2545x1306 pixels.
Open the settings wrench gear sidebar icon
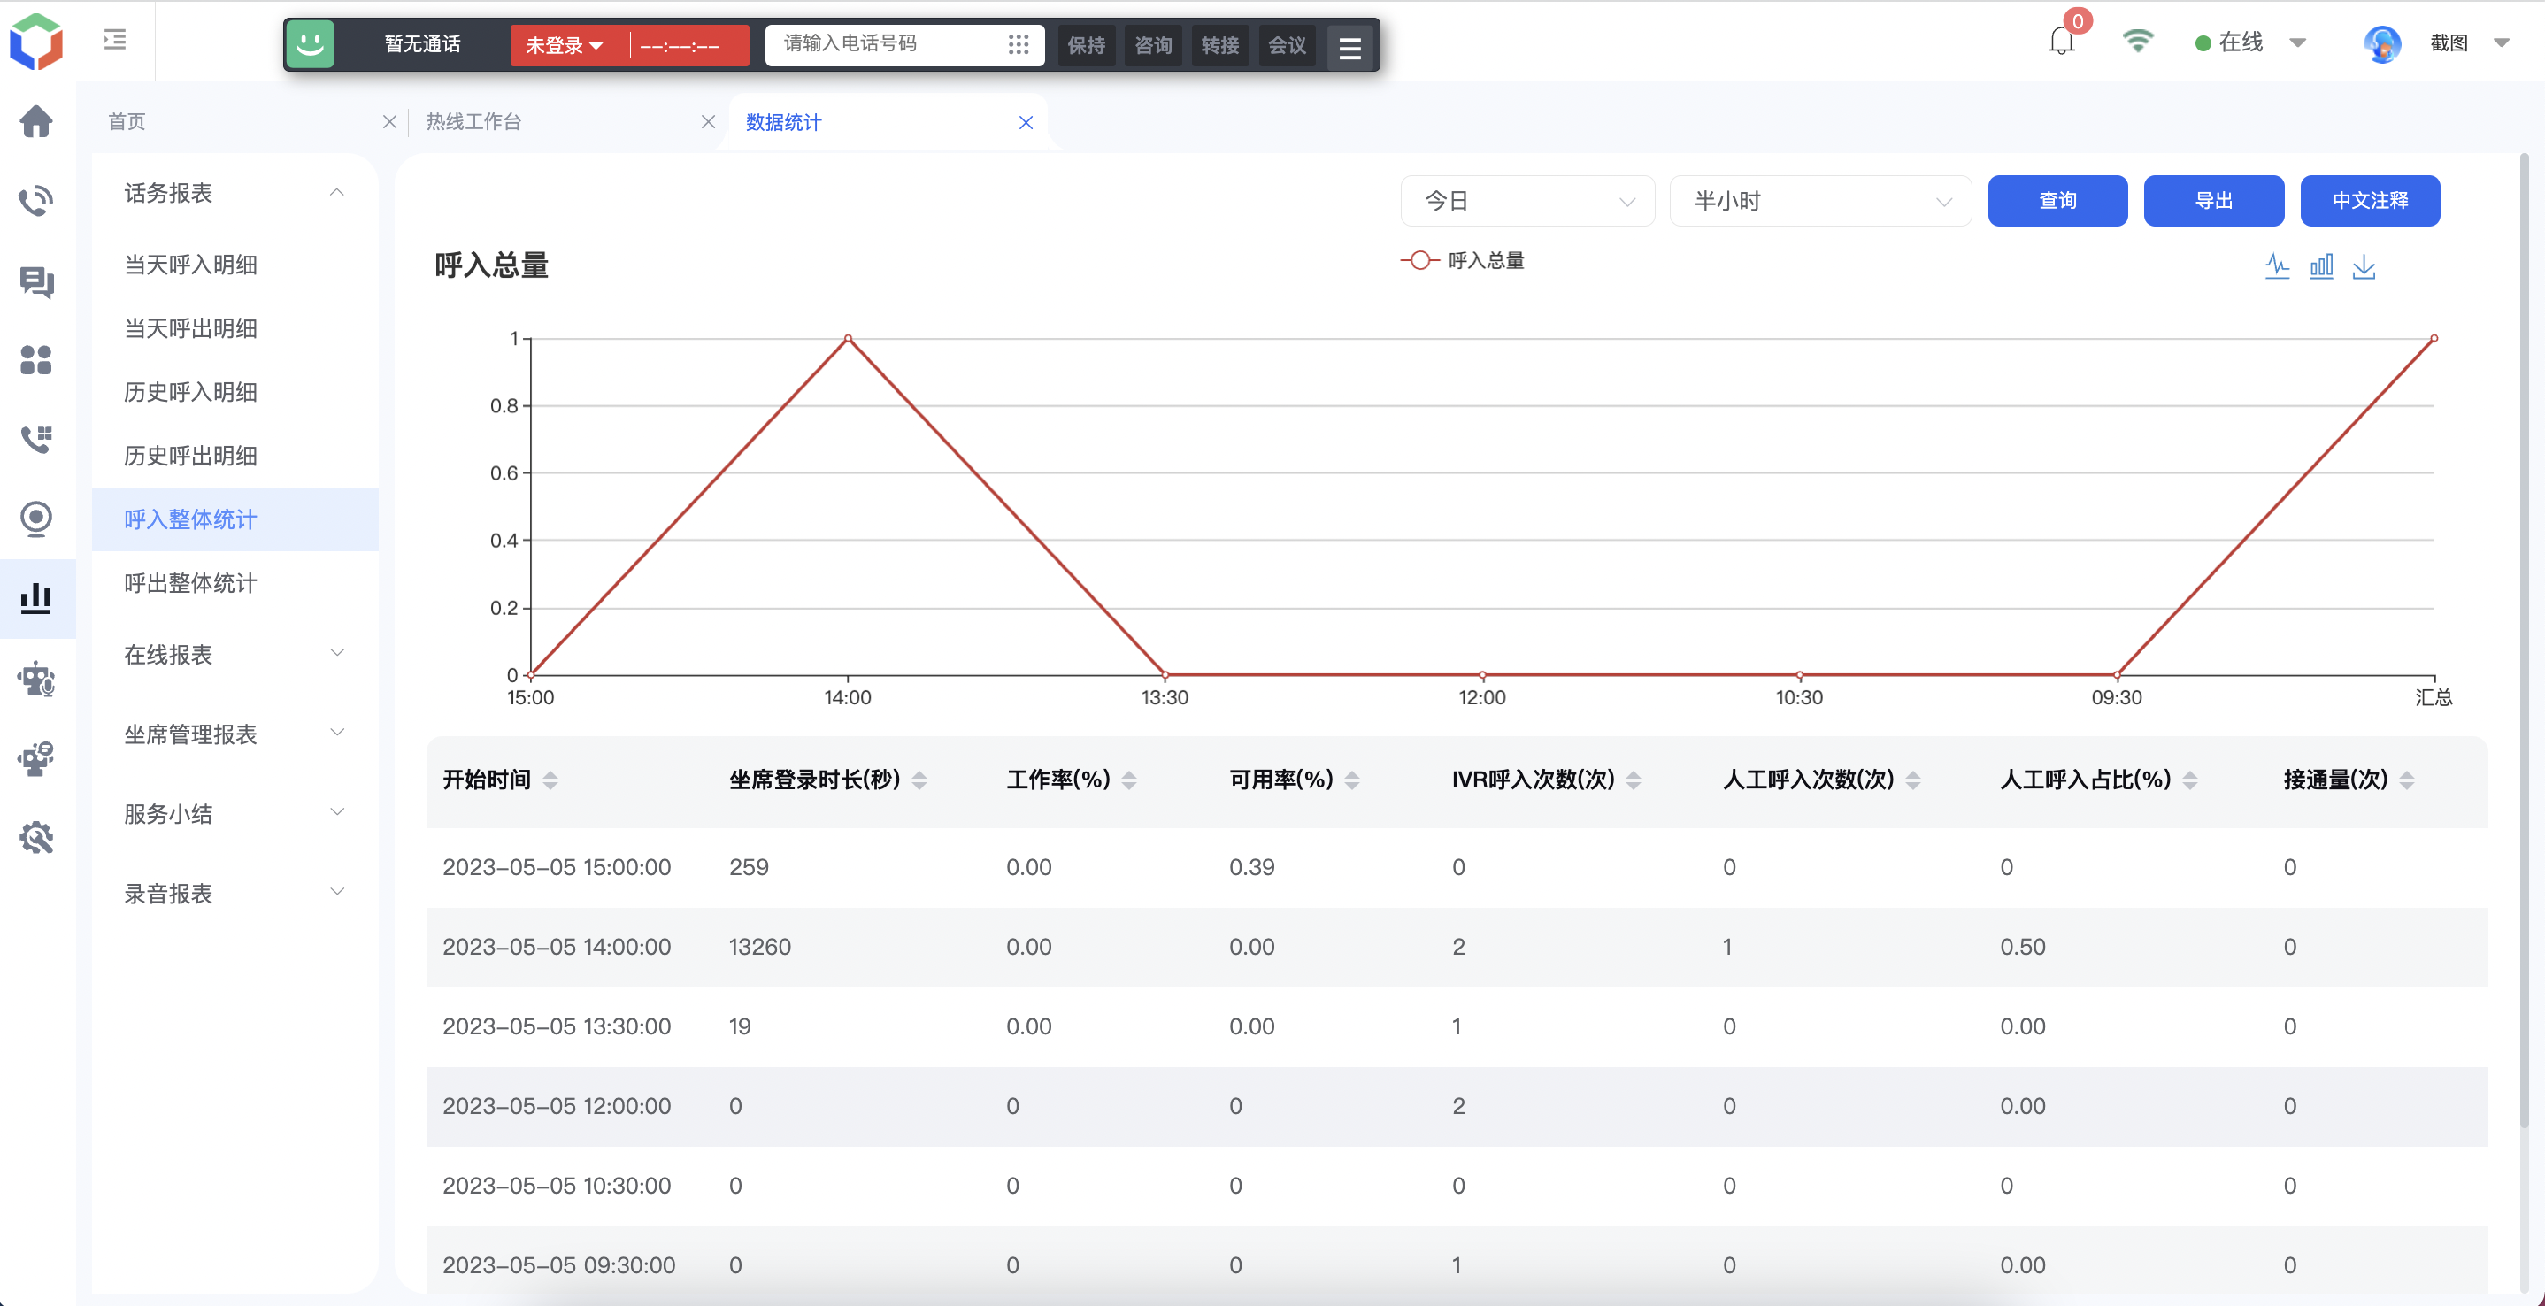click(36, 838)
